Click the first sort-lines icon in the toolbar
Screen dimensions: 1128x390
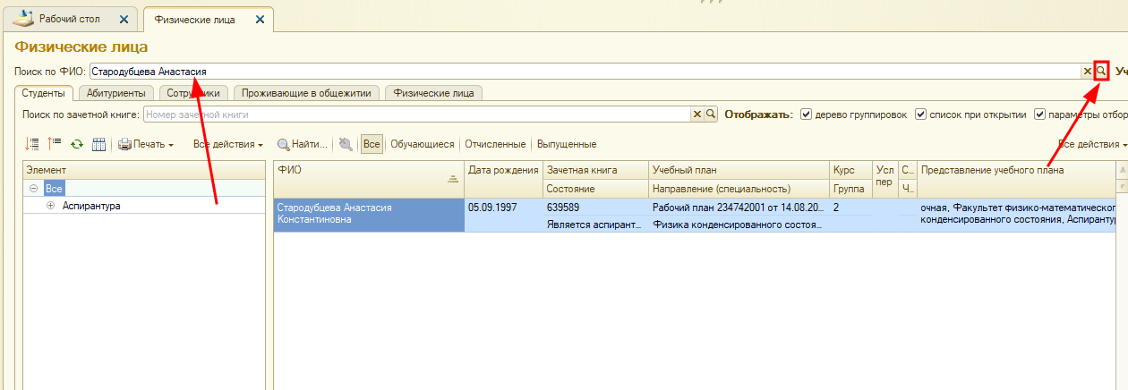coord(33,144)
